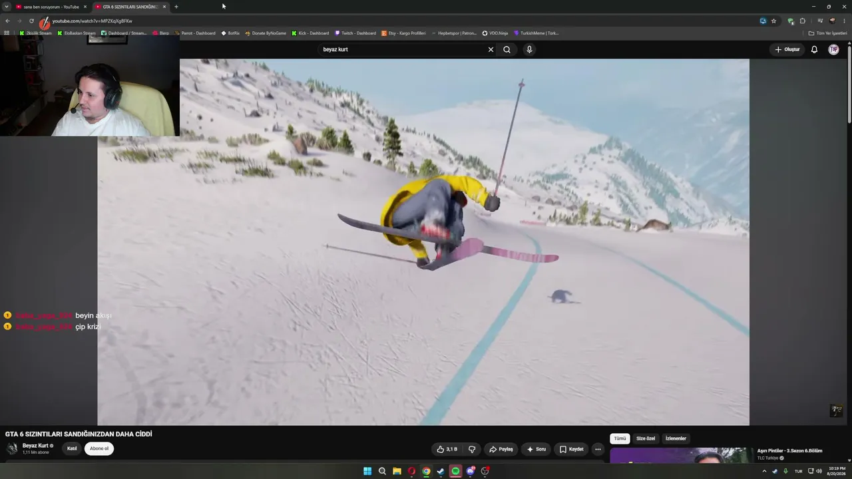Open the BotRix bookmark
This screenshot has height=479, width=852.
[x=230, y=33]
